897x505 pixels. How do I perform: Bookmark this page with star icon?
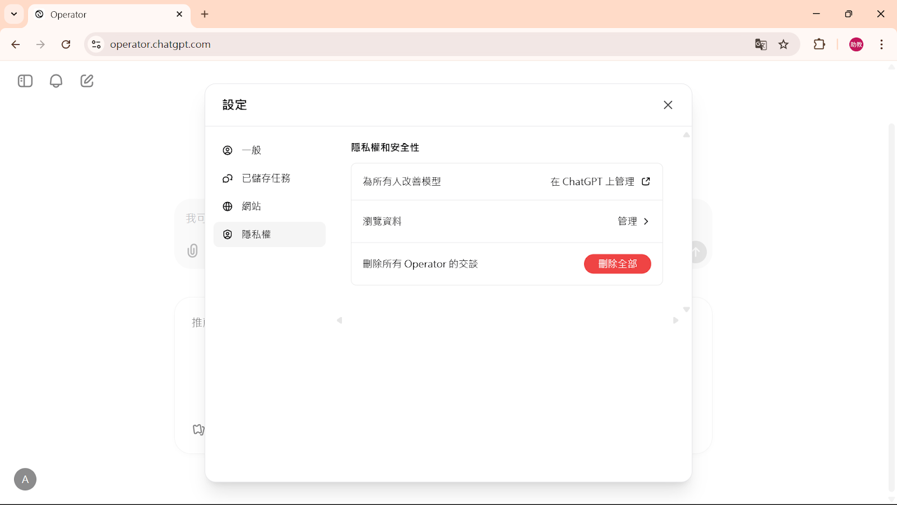[784, 44]
